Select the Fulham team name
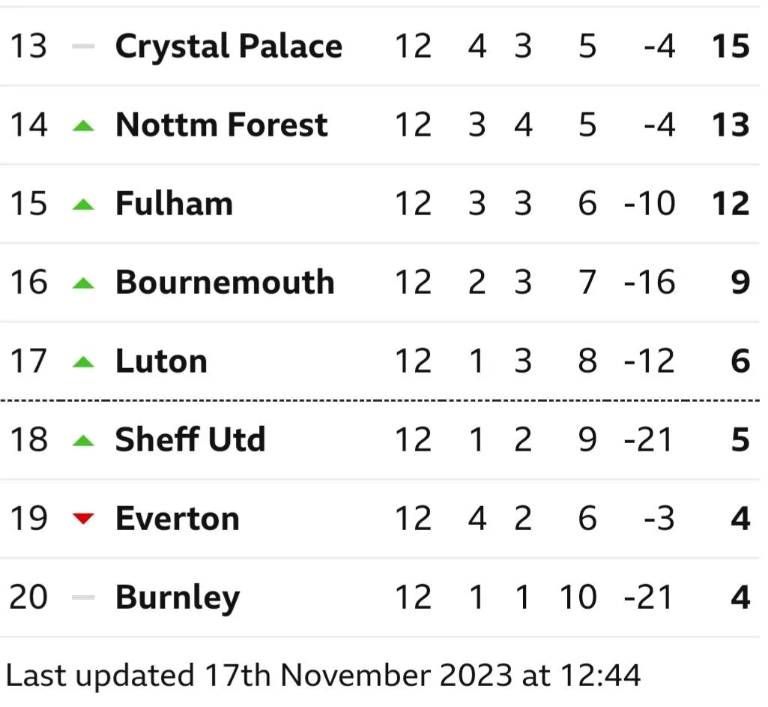This screenshot has height=707, width=768. tap(174, 204)
